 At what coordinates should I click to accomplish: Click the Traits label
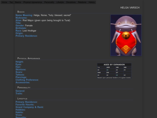(19, 94)
